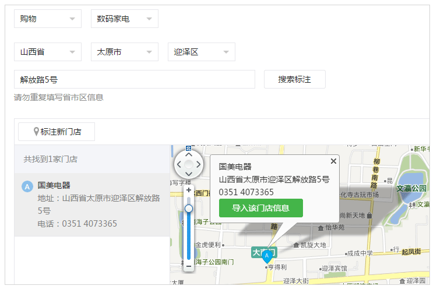Pan the map up with the north arrow
The width and height of the screenshot is (437, 289).
click(188, 155)
